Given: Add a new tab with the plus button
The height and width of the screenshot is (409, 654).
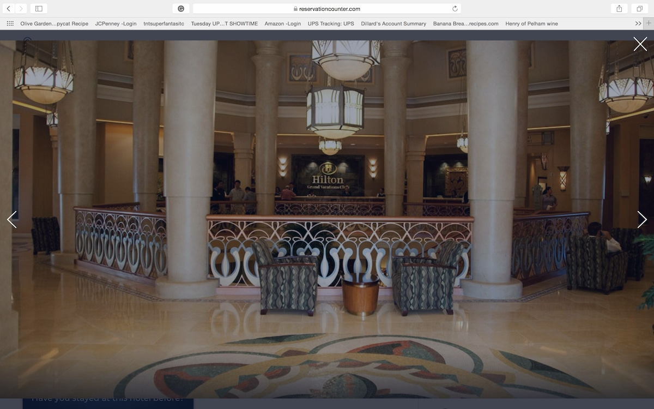Looking at the screenshot, I should pos(649,23).
